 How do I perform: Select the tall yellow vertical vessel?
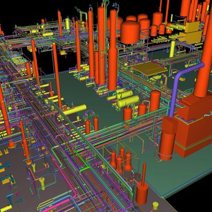pyautogui.click(x=172, y=49)
